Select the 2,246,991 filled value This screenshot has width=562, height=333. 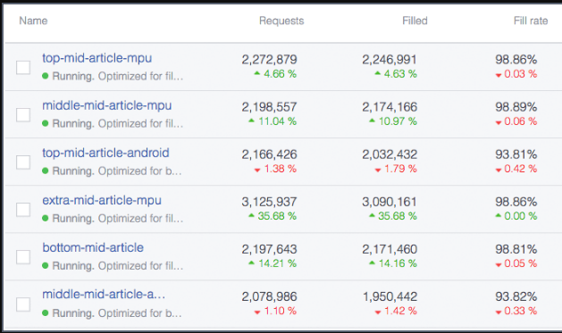tap(390, 60)
